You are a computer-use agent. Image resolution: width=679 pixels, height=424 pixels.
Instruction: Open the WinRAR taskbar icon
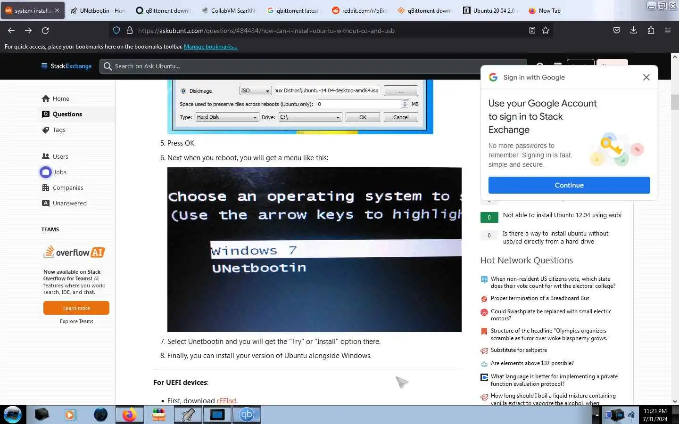click(159, 415)
